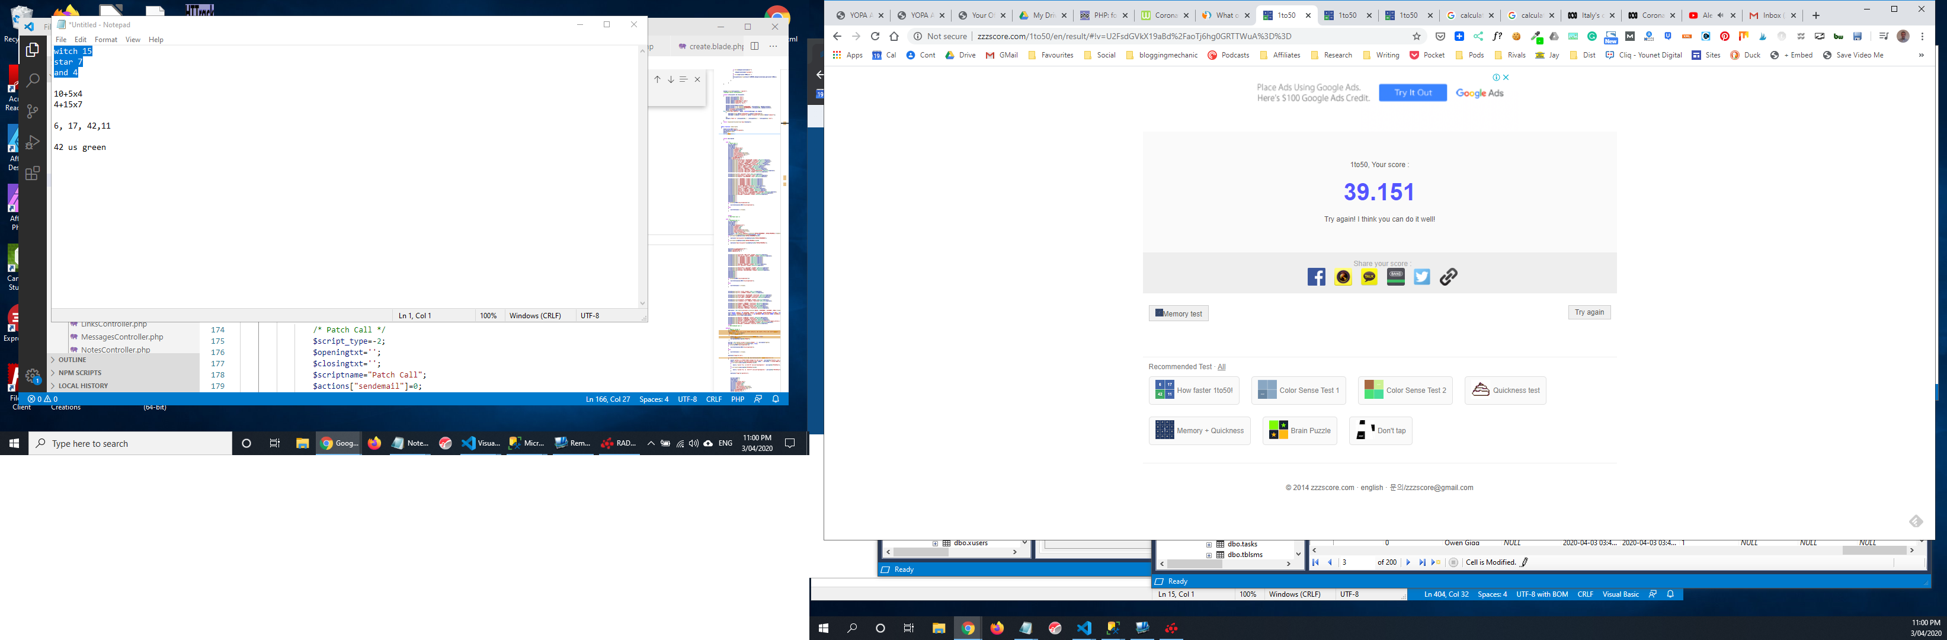
Task: Open Notepad Help menu
Action: click(x=156, y=39)
